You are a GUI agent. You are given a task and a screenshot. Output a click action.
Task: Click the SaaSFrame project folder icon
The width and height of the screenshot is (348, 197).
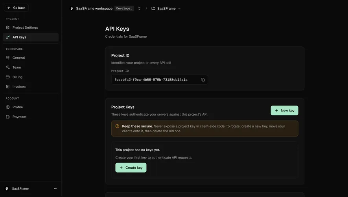tap(153, 8)
